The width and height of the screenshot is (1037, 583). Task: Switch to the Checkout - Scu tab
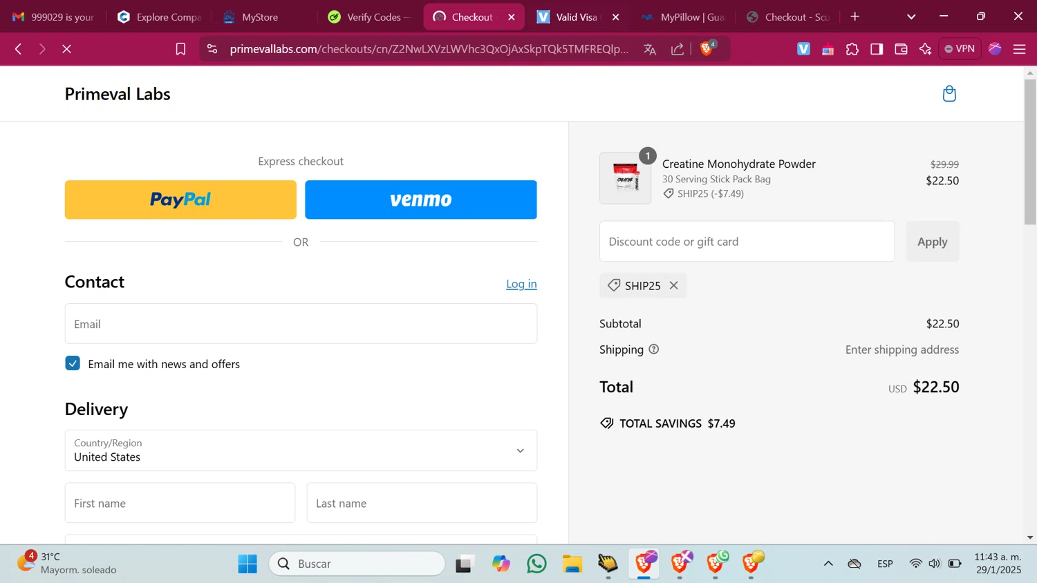(x=788, y=17)
